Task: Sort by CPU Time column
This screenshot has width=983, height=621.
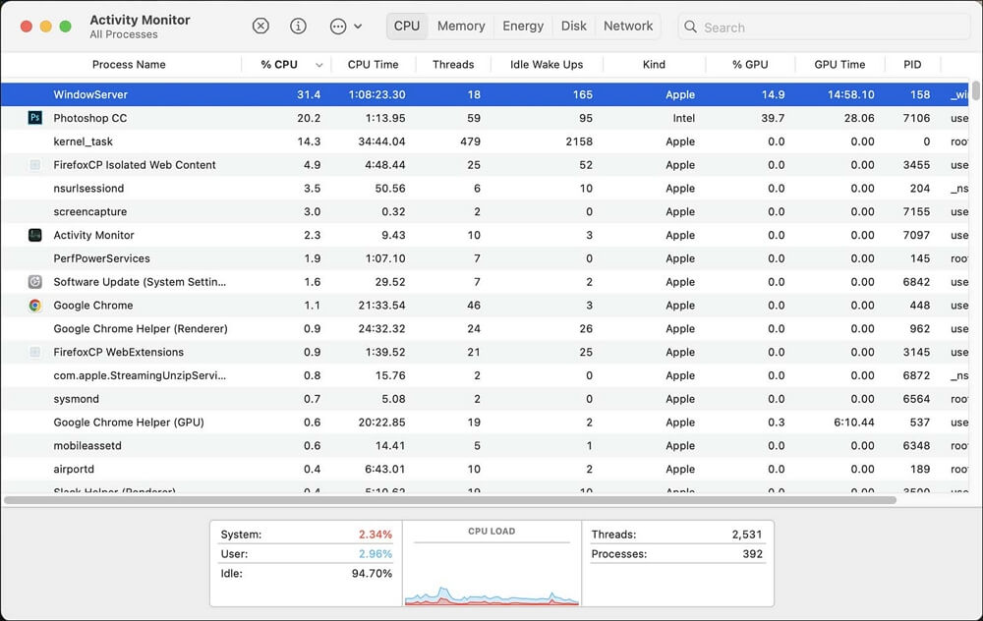Action: tap(373, 65)
